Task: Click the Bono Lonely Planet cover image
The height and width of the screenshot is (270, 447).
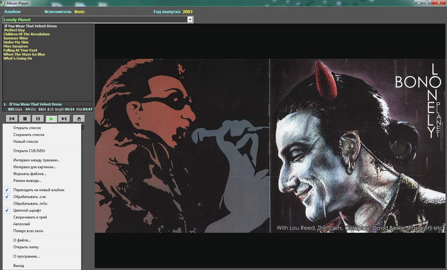Action: coord(270,146)
